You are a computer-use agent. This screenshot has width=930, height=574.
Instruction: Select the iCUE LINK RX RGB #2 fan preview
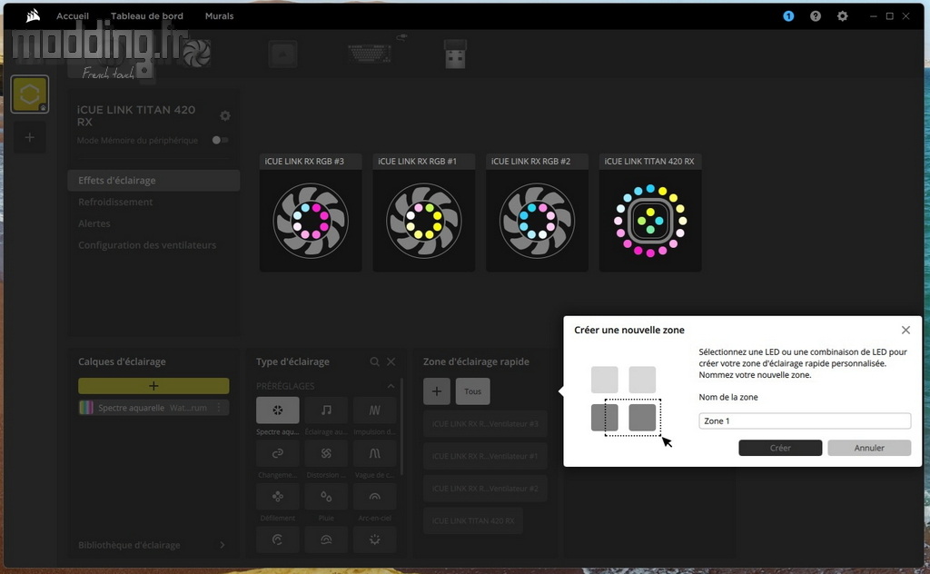click(x=538, y=221)
